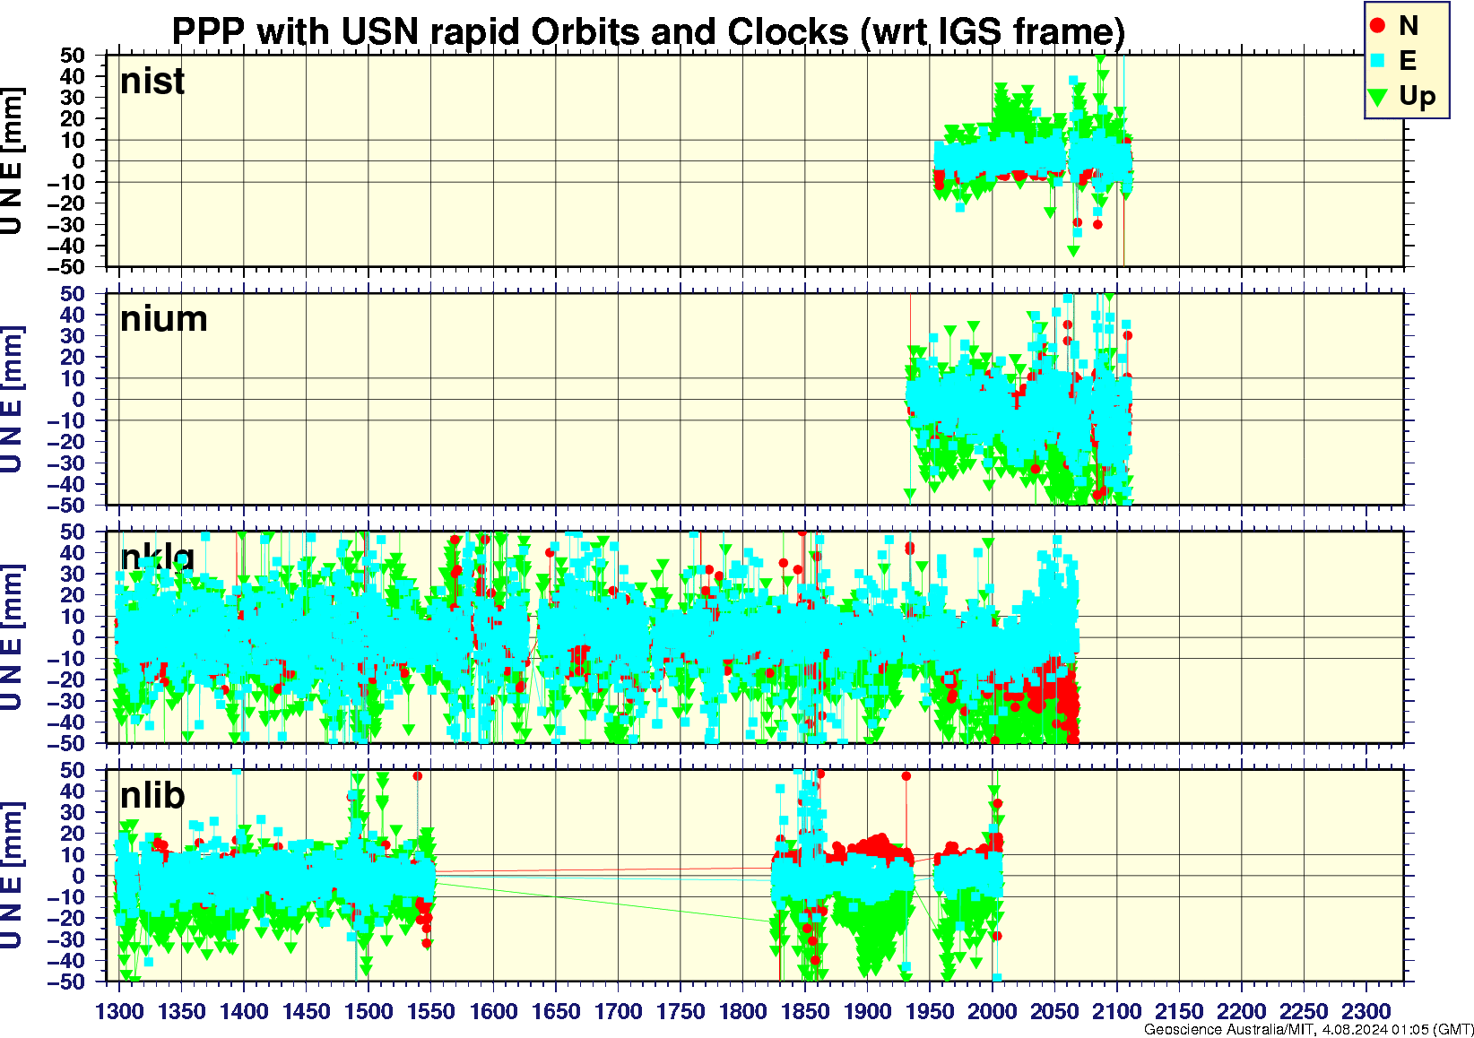Click the 50 tick label of nklg panel
The width and height of the screenshot is (1474, 1038).
click(x=74, y=532)
